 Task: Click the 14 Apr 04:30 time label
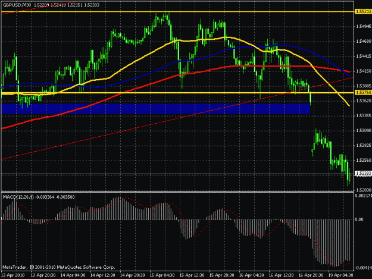pyautogui.click(x=73, y=275)
